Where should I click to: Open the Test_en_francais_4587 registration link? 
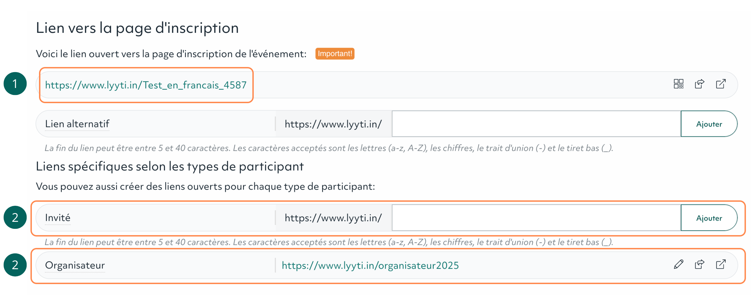click(x=146, y=85)
